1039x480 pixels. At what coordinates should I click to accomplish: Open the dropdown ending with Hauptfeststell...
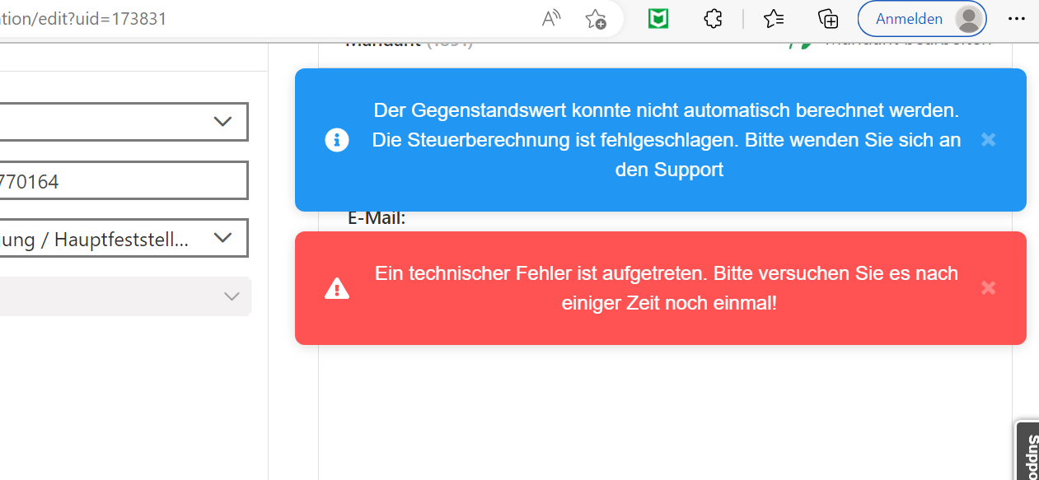124,238
